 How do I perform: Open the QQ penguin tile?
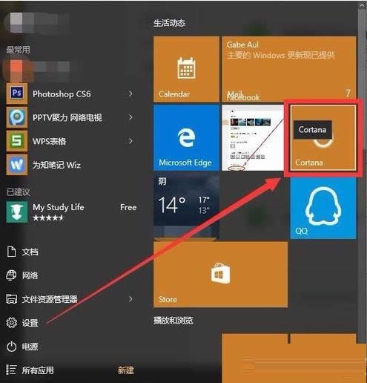[x=323, y=208]
